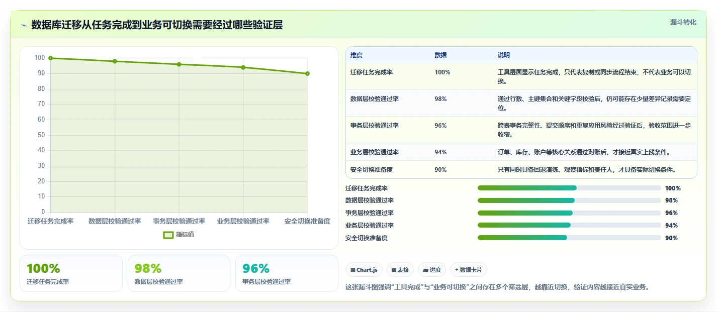This screenshot has height=312, width=717.
Task: Click the description starting 只有同时具备回退演练
Action: click(x=586, y=169)
